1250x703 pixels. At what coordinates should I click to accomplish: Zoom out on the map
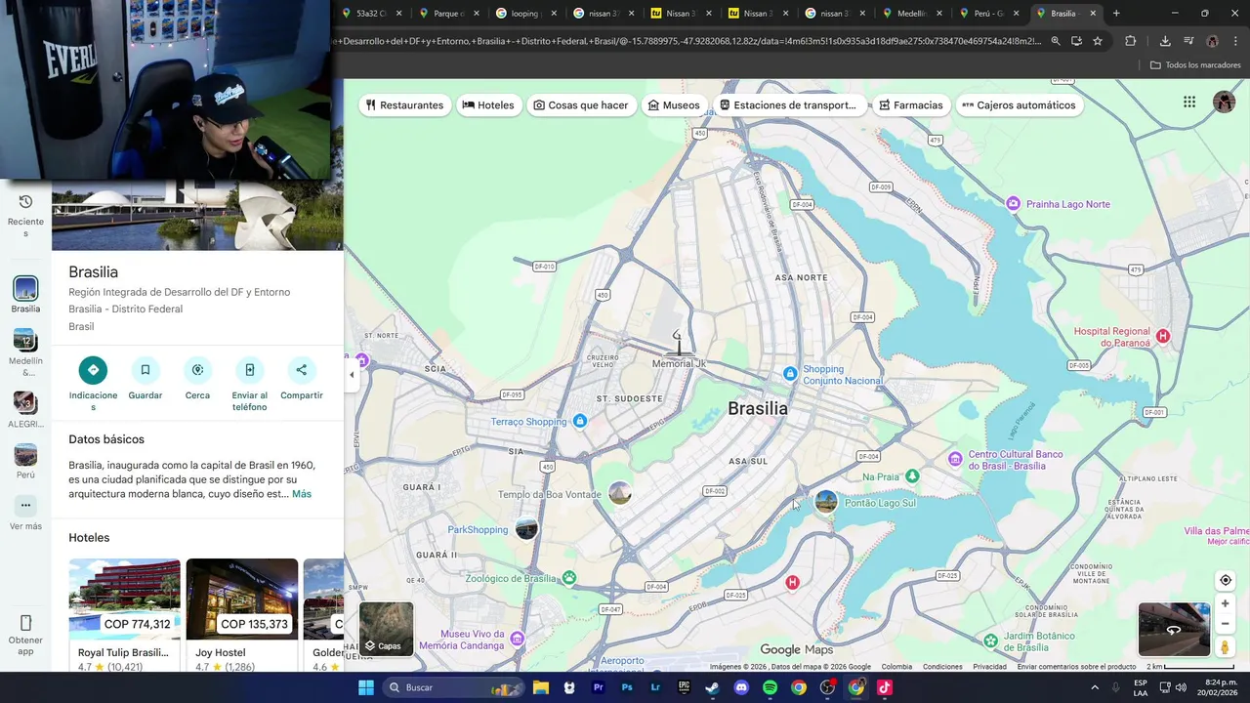(x=1225, y=624)
